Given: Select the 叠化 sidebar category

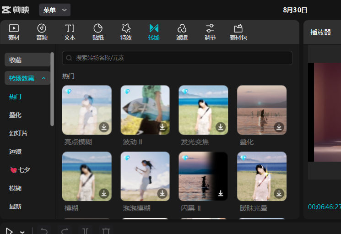Looking at the screenshot, I should click(x=15, y=115).
